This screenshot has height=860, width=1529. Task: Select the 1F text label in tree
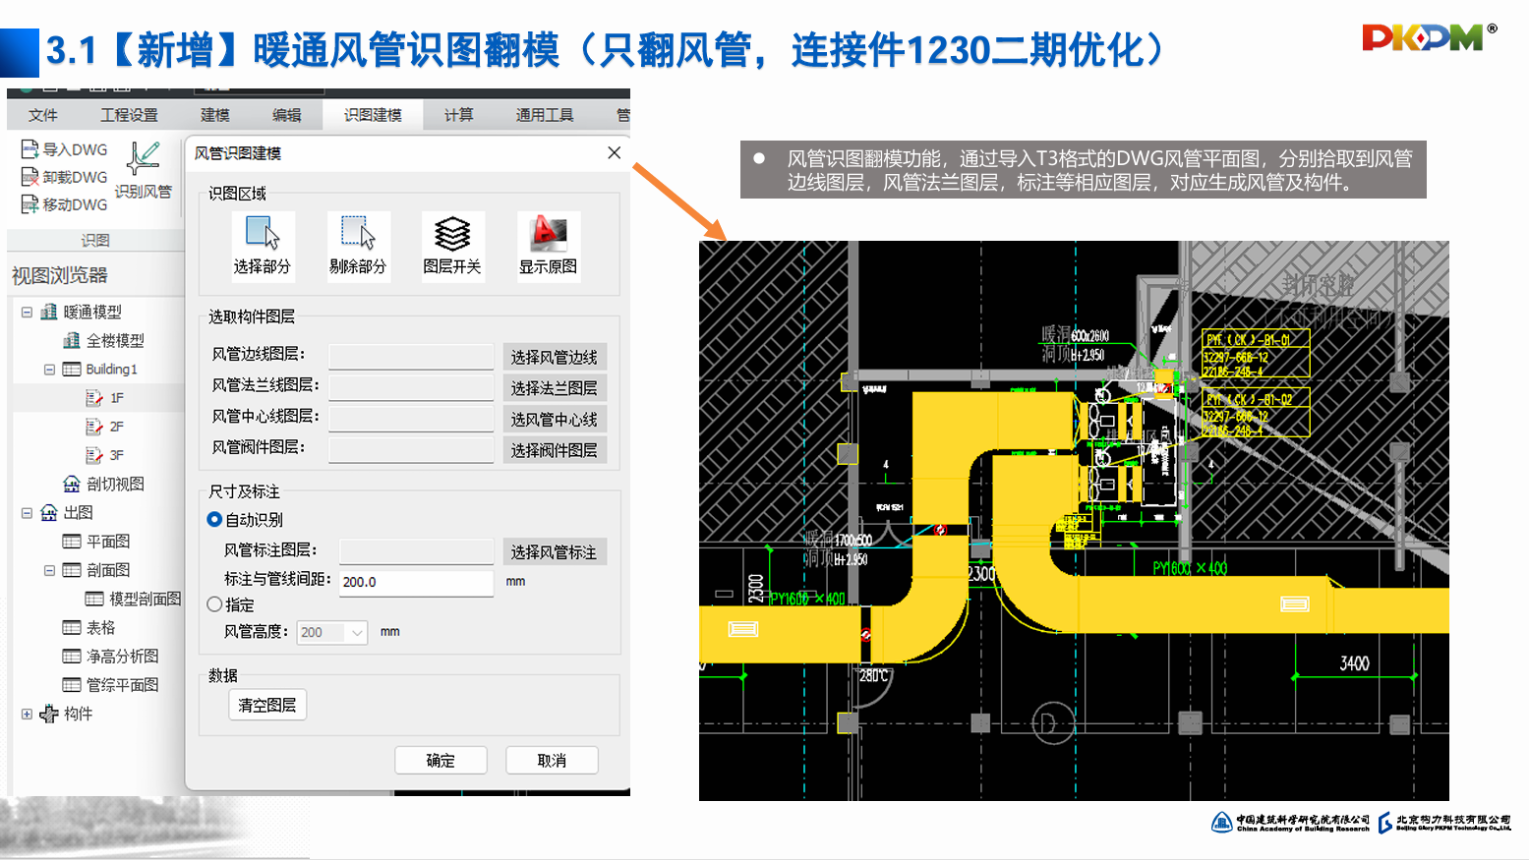117,398
